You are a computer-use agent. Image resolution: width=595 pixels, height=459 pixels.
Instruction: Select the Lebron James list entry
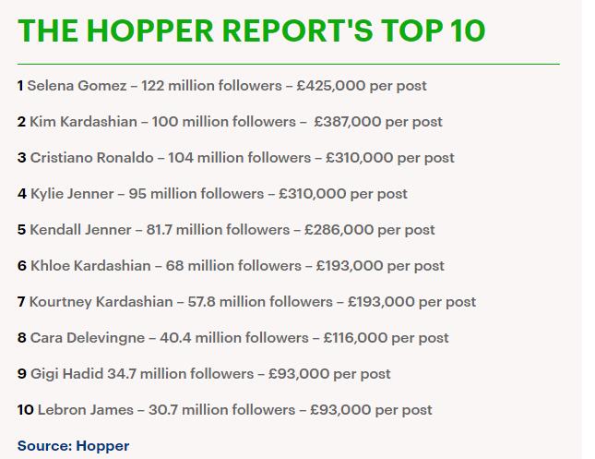pos(225,410)
